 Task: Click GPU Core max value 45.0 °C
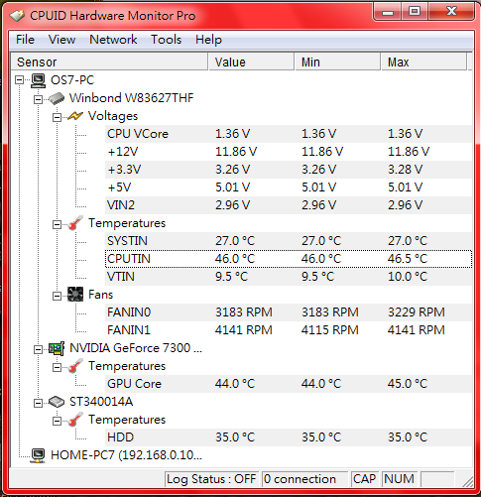[408, 384]
